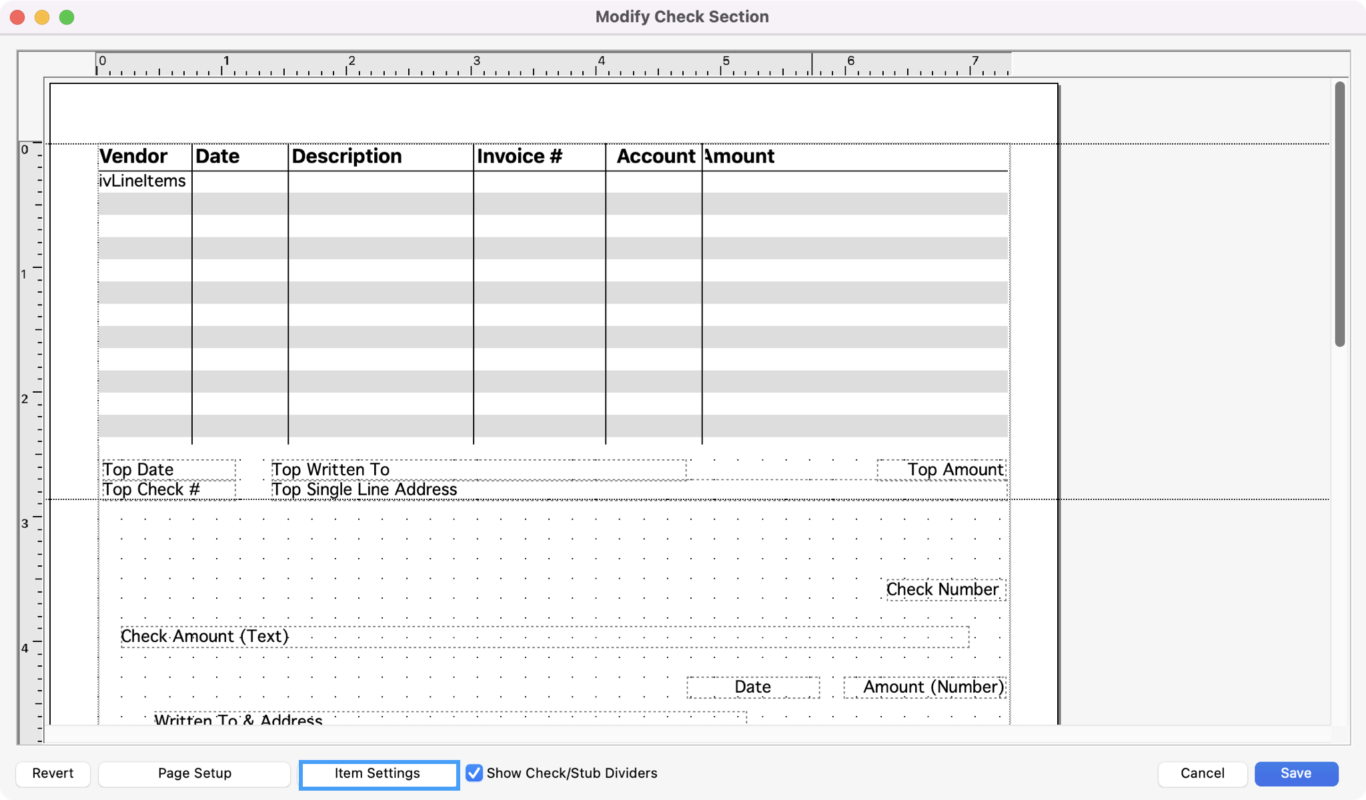The width and height of the screenshot is (1366, 800).
Task: Click the Item Settings button
Action: tap(378, 774)
